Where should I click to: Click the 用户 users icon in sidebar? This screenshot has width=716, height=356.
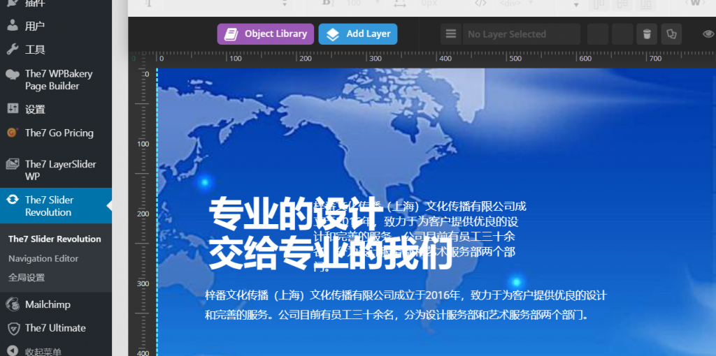pos(13,26)
